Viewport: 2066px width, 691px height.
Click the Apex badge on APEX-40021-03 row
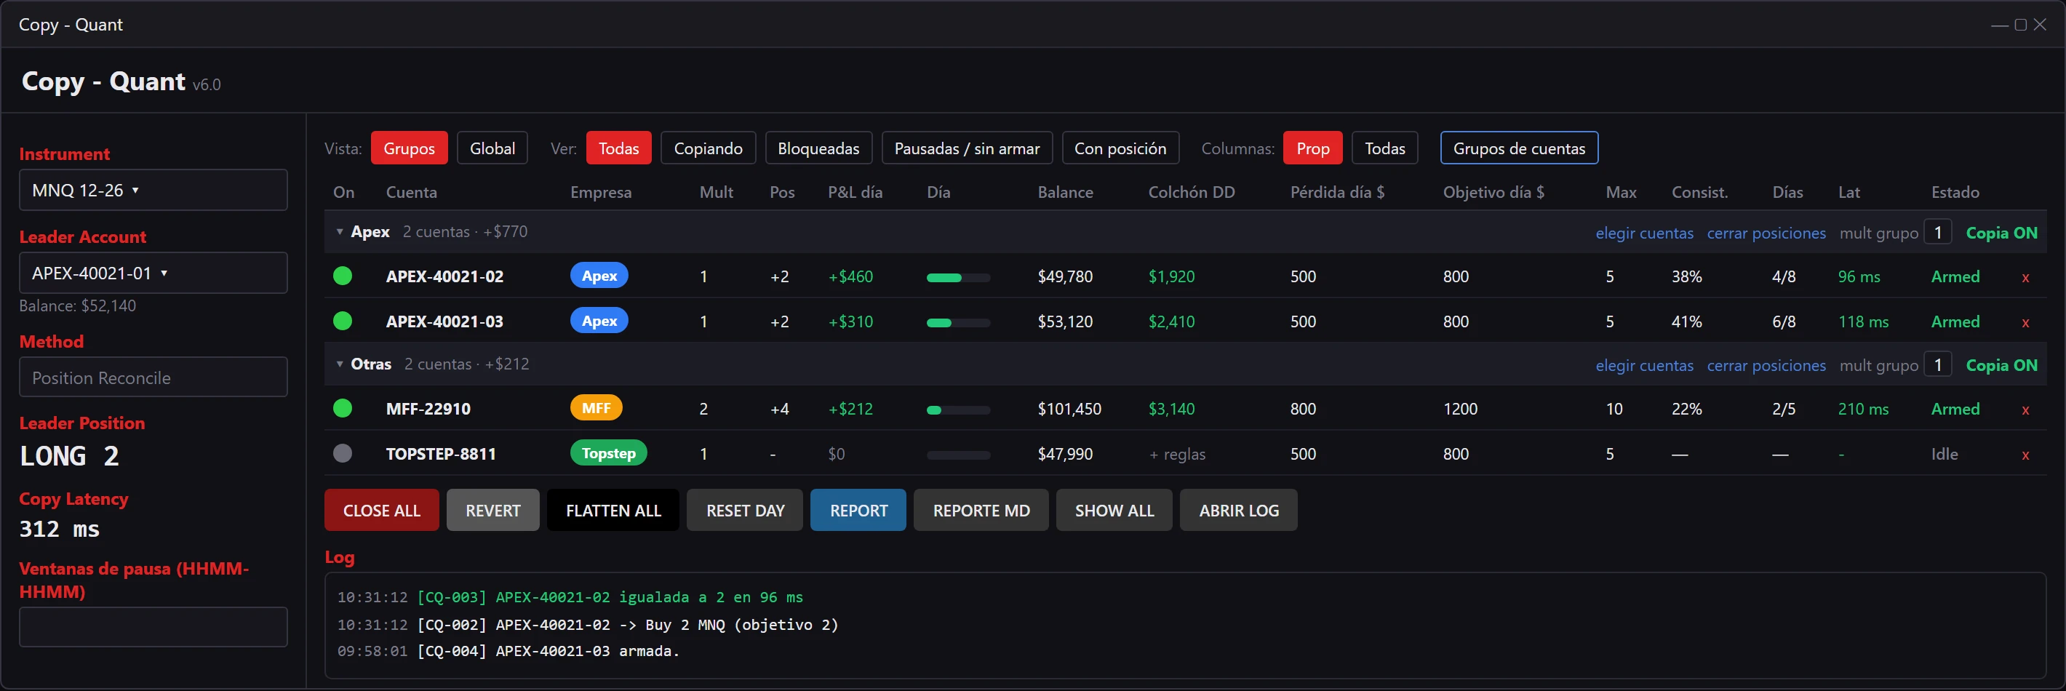(x=599, y=320)
